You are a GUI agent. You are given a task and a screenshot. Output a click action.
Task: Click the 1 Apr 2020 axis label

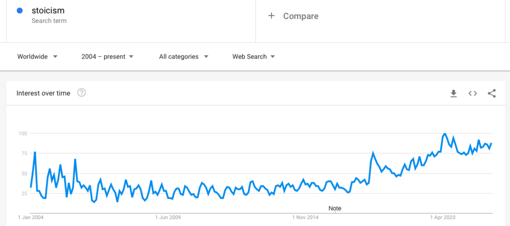point(443,217)
